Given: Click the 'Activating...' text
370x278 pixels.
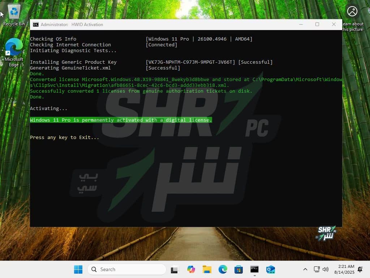Looking at the screenshot, I should coord(49,109).
